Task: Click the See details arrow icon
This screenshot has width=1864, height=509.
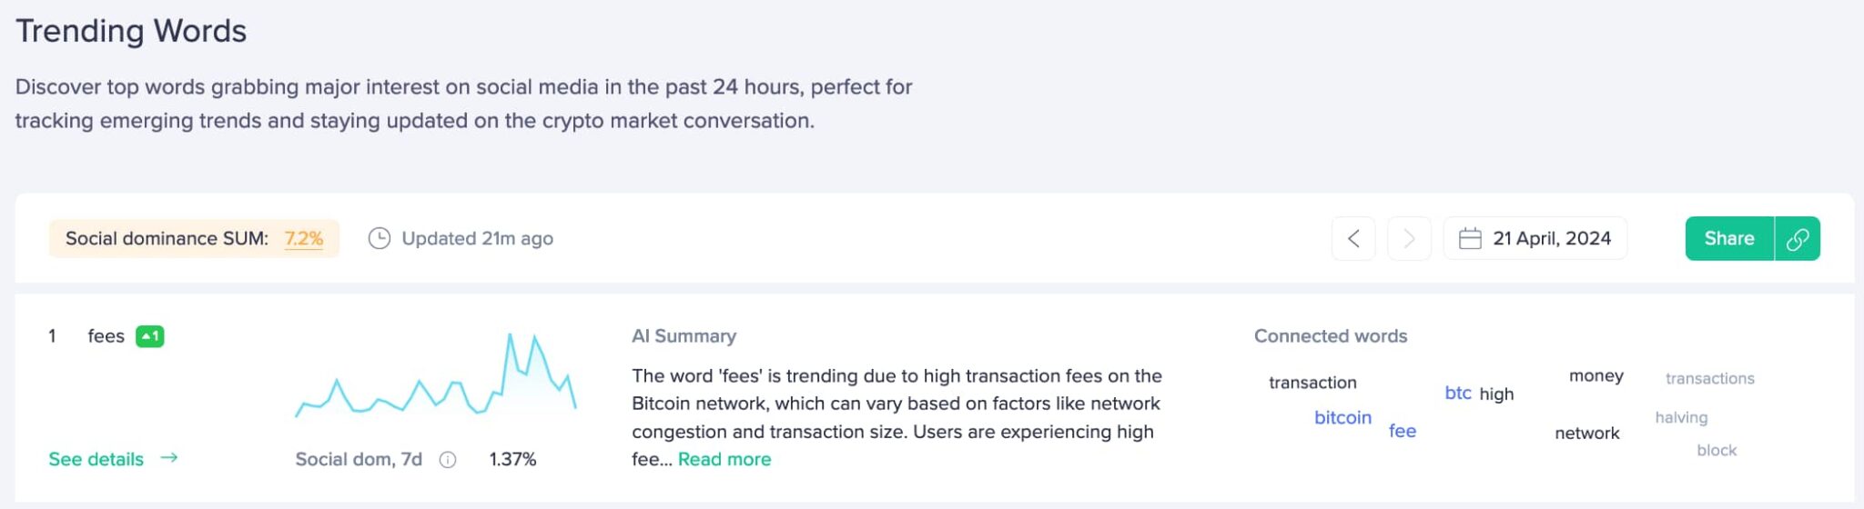Action: [x=169, y=458]
